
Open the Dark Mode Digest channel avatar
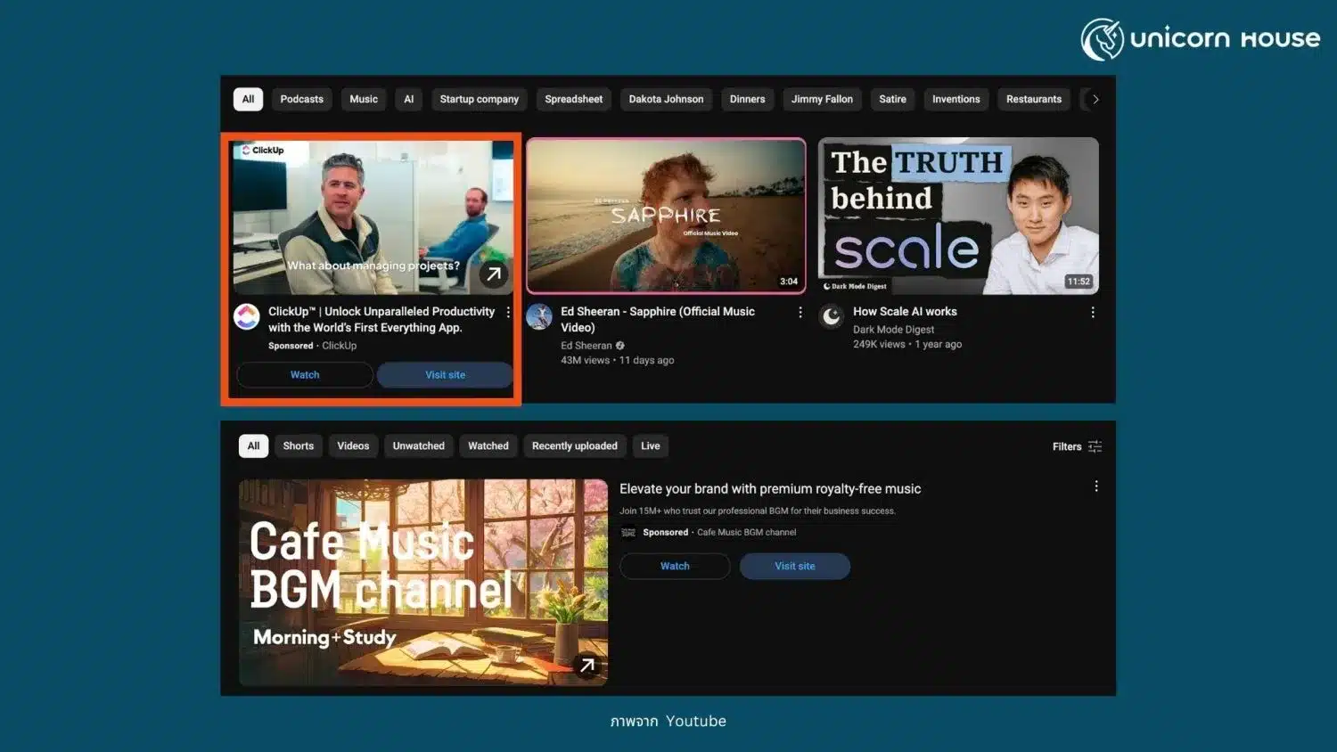click(x=832, y=316)
